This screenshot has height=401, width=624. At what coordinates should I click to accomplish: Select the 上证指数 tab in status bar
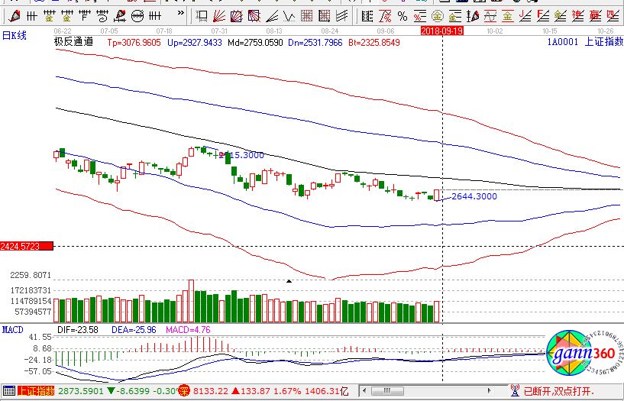(36, 391)
